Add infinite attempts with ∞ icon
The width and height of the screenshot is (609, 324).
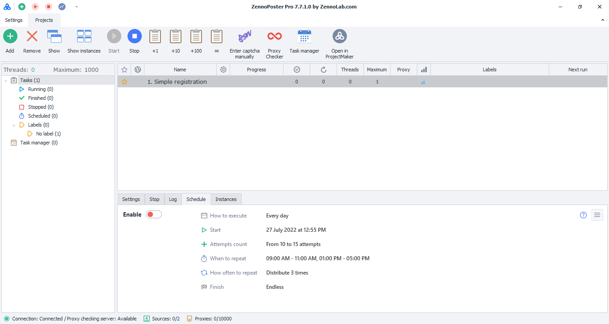[217, 37]
